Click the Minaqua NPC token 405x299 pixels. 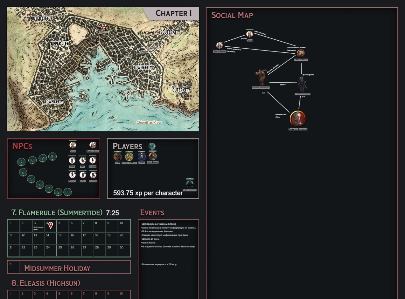pyautogui.click(x=93, y=160)
